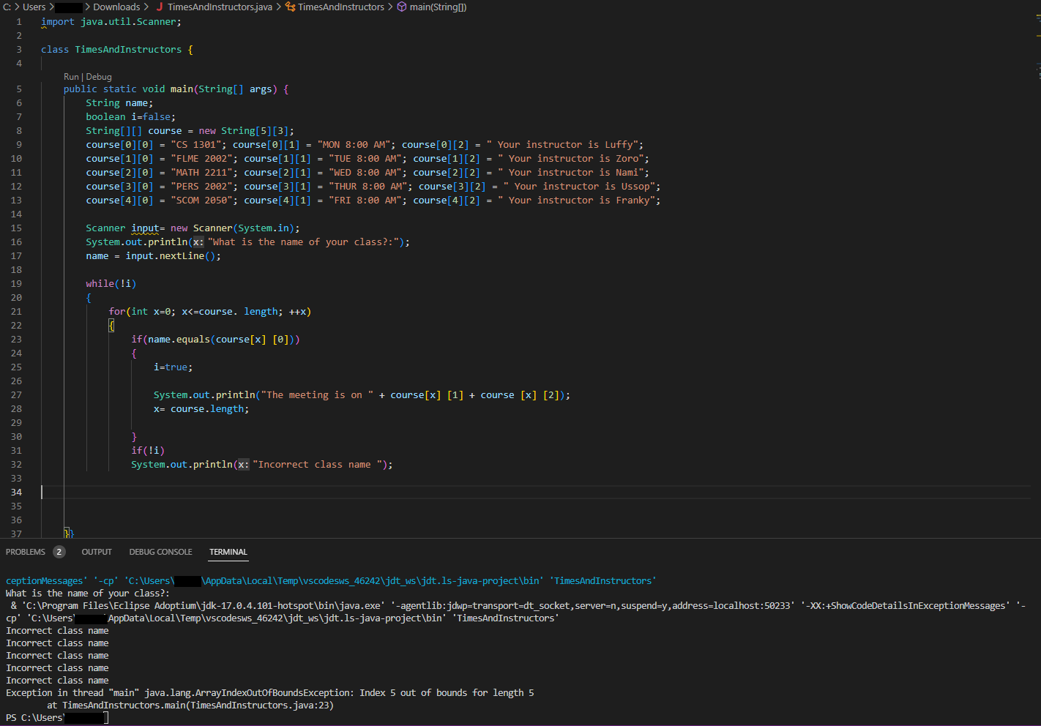Click the Debug code lens link
The width and height of the screenshot is (1041, 726).
98,76
